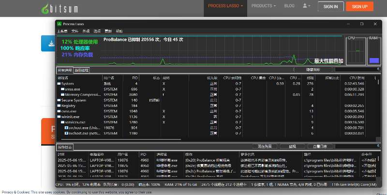This screenshot has width=387, height=195.
Task: Click the icon beside the System process
Action: point(59,84)
